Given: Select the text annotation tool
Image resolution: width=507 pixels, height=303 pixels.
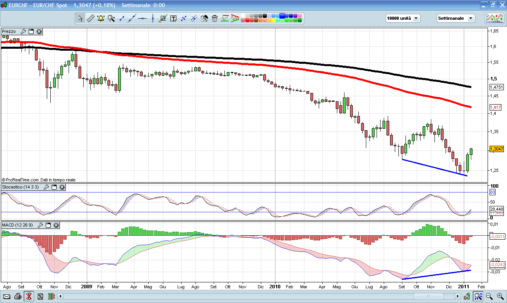Looking at the screenshot, I should [x=173, y=18].
